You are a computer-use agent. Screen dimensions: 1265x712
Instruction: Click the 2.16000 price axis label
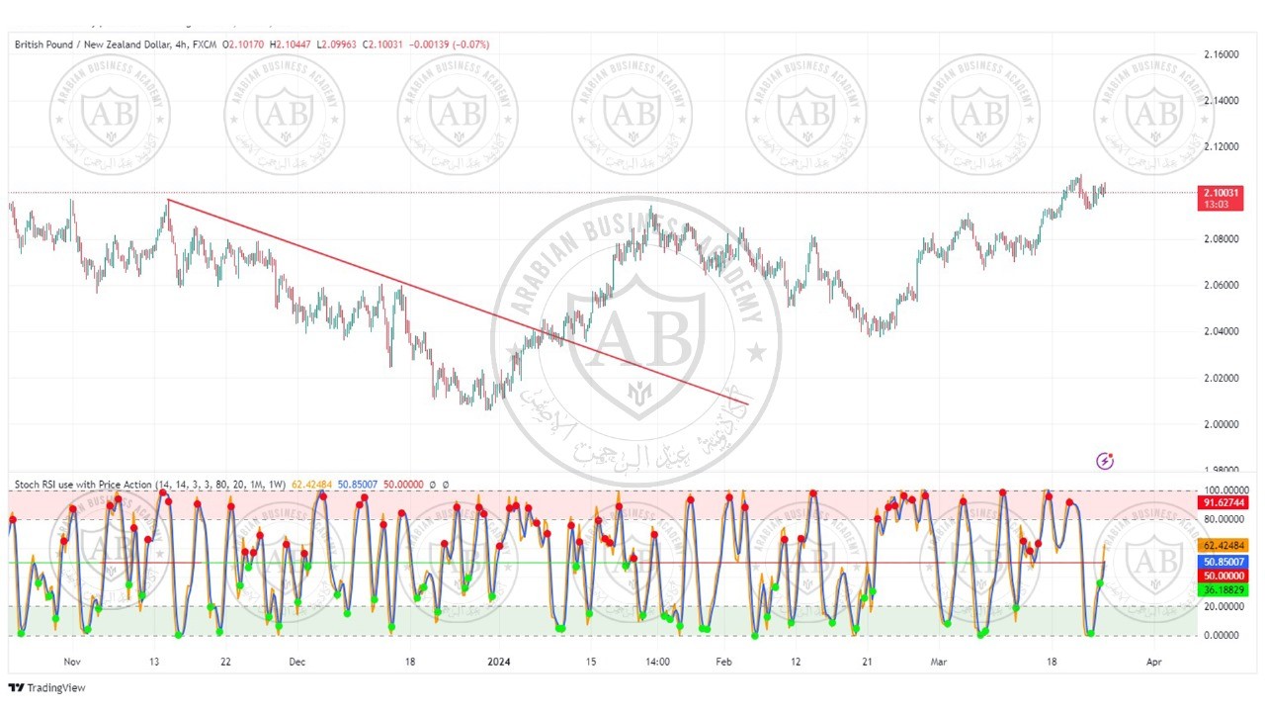point(1220,54)
